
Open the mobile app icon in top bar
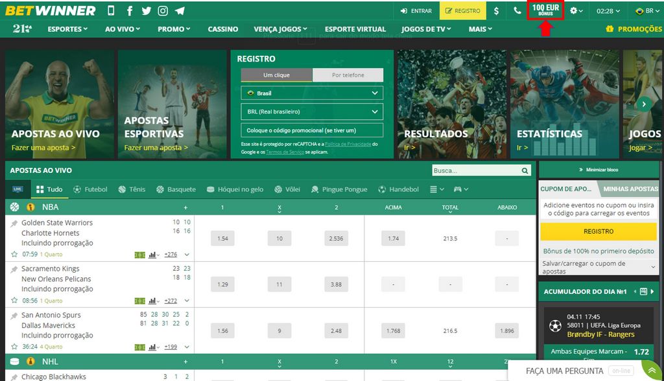pyautogui.click(x=110, y=10)
